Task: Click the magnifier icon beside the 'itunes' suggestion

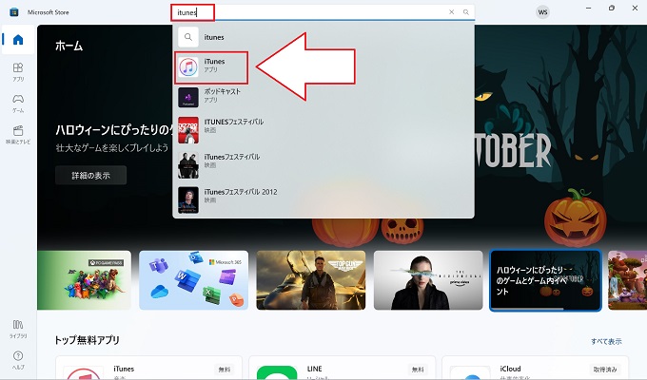Action: (x=188, y=37)
